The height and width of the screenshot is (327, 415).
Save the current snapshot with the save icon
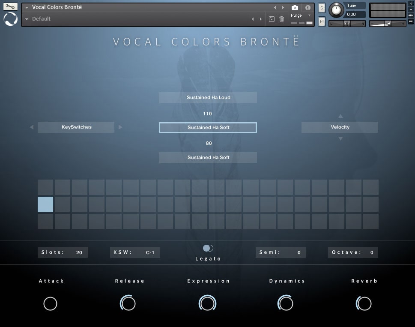coord(272,19)
